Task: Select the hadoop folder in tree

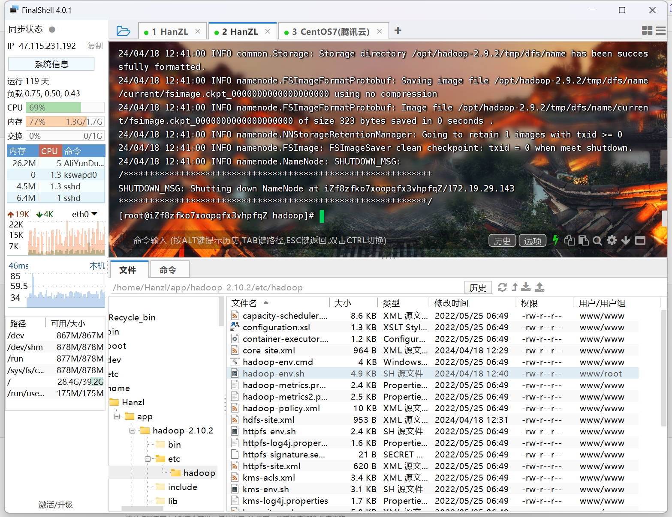Action: (x=193, y=473)
